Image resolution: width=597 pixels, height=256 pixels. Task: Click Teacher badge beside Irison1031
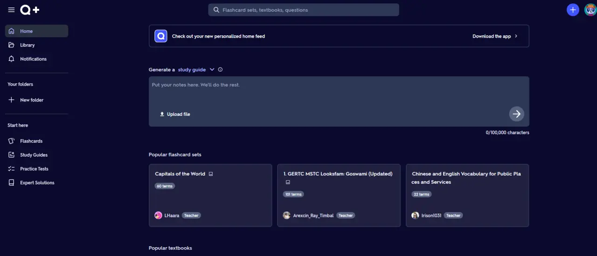click(453, 216)
